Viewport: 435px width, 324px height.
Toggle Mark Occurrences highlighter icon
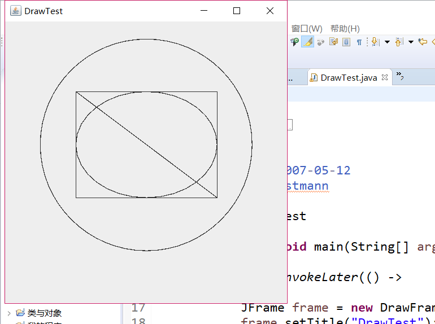(308, 42)
